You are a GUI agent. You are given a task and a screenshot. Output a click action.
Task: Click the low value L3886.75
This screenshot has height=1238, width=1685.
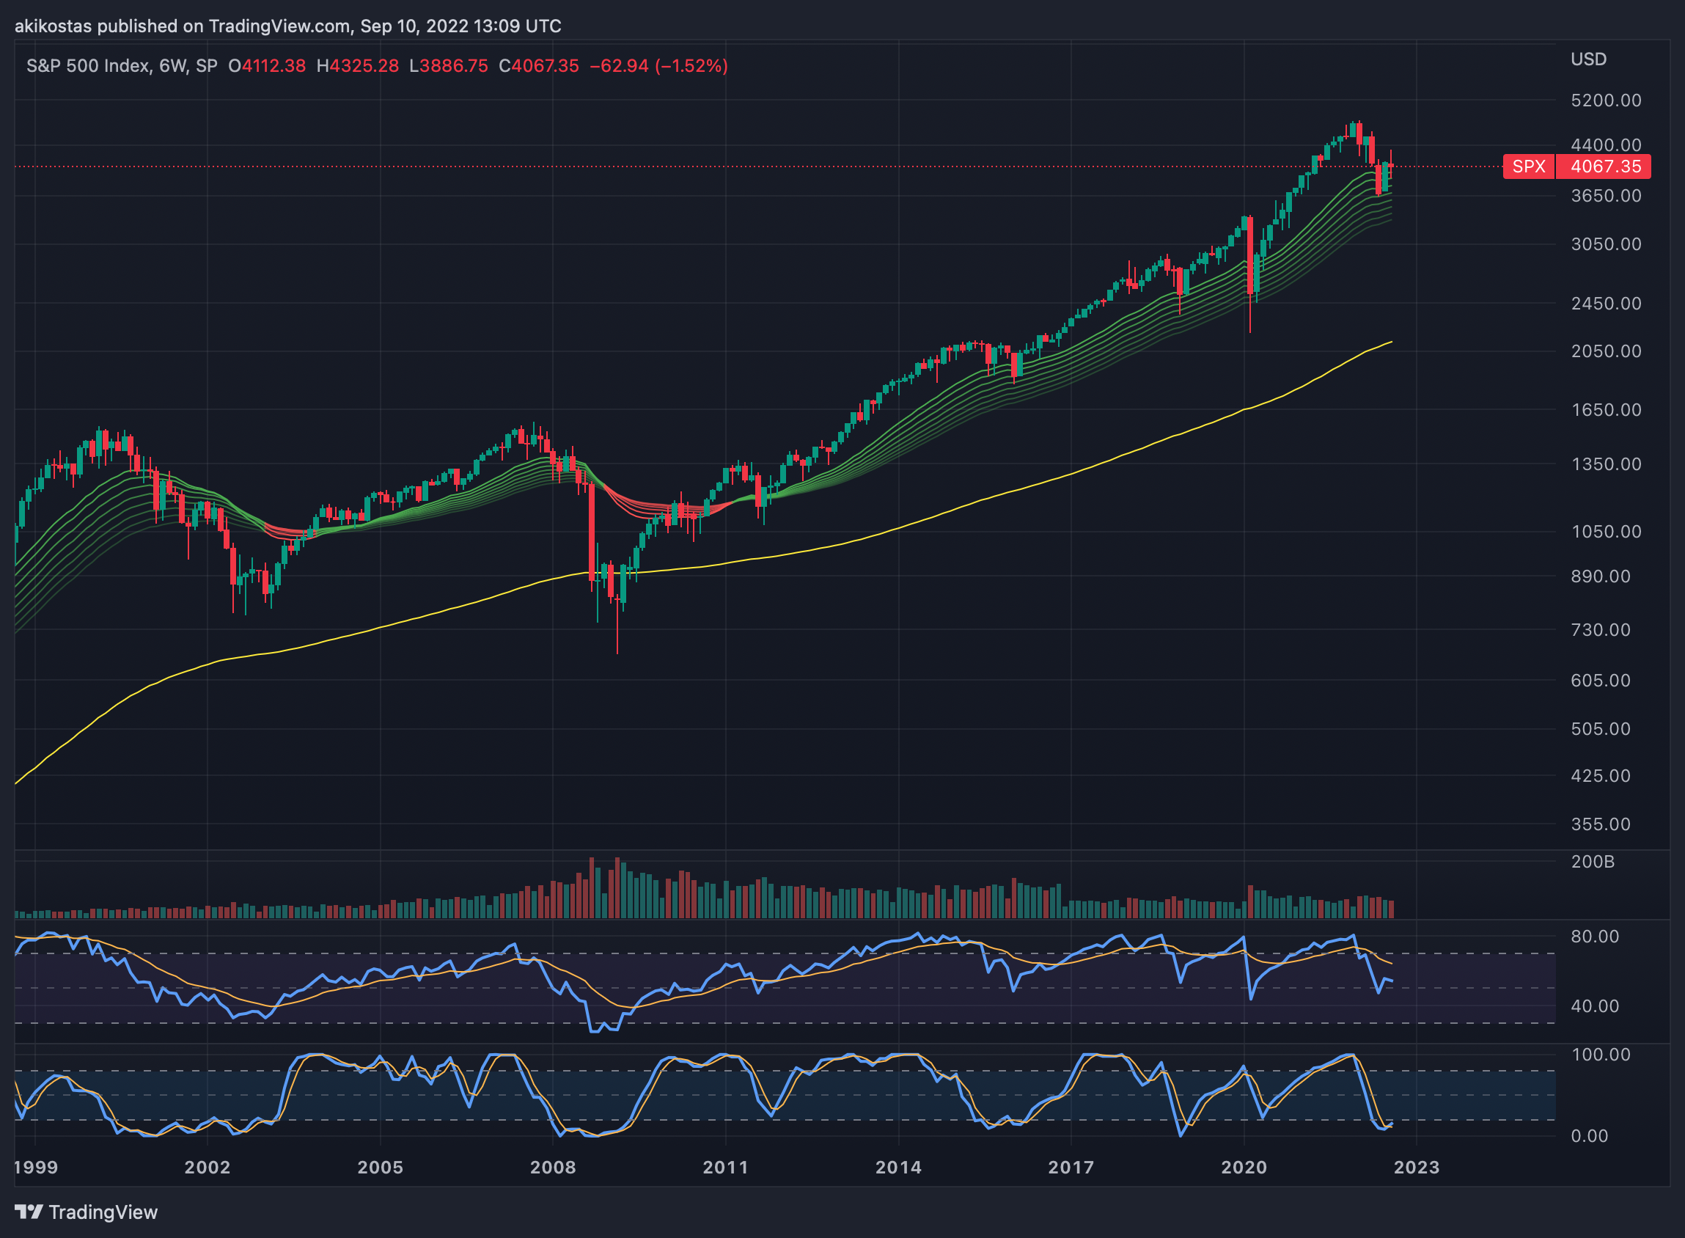pyautogui.click(x=449, y=66)
